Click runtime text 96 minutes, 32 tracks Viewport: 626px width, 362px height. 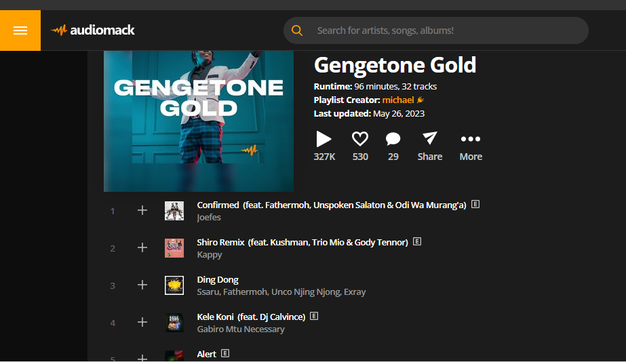click(x=395, y=87)
